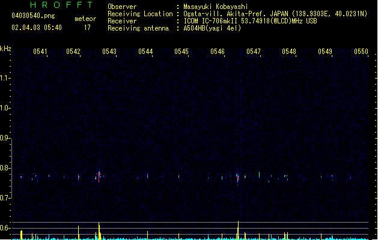Click the meteor count value 17

[87, 28]
